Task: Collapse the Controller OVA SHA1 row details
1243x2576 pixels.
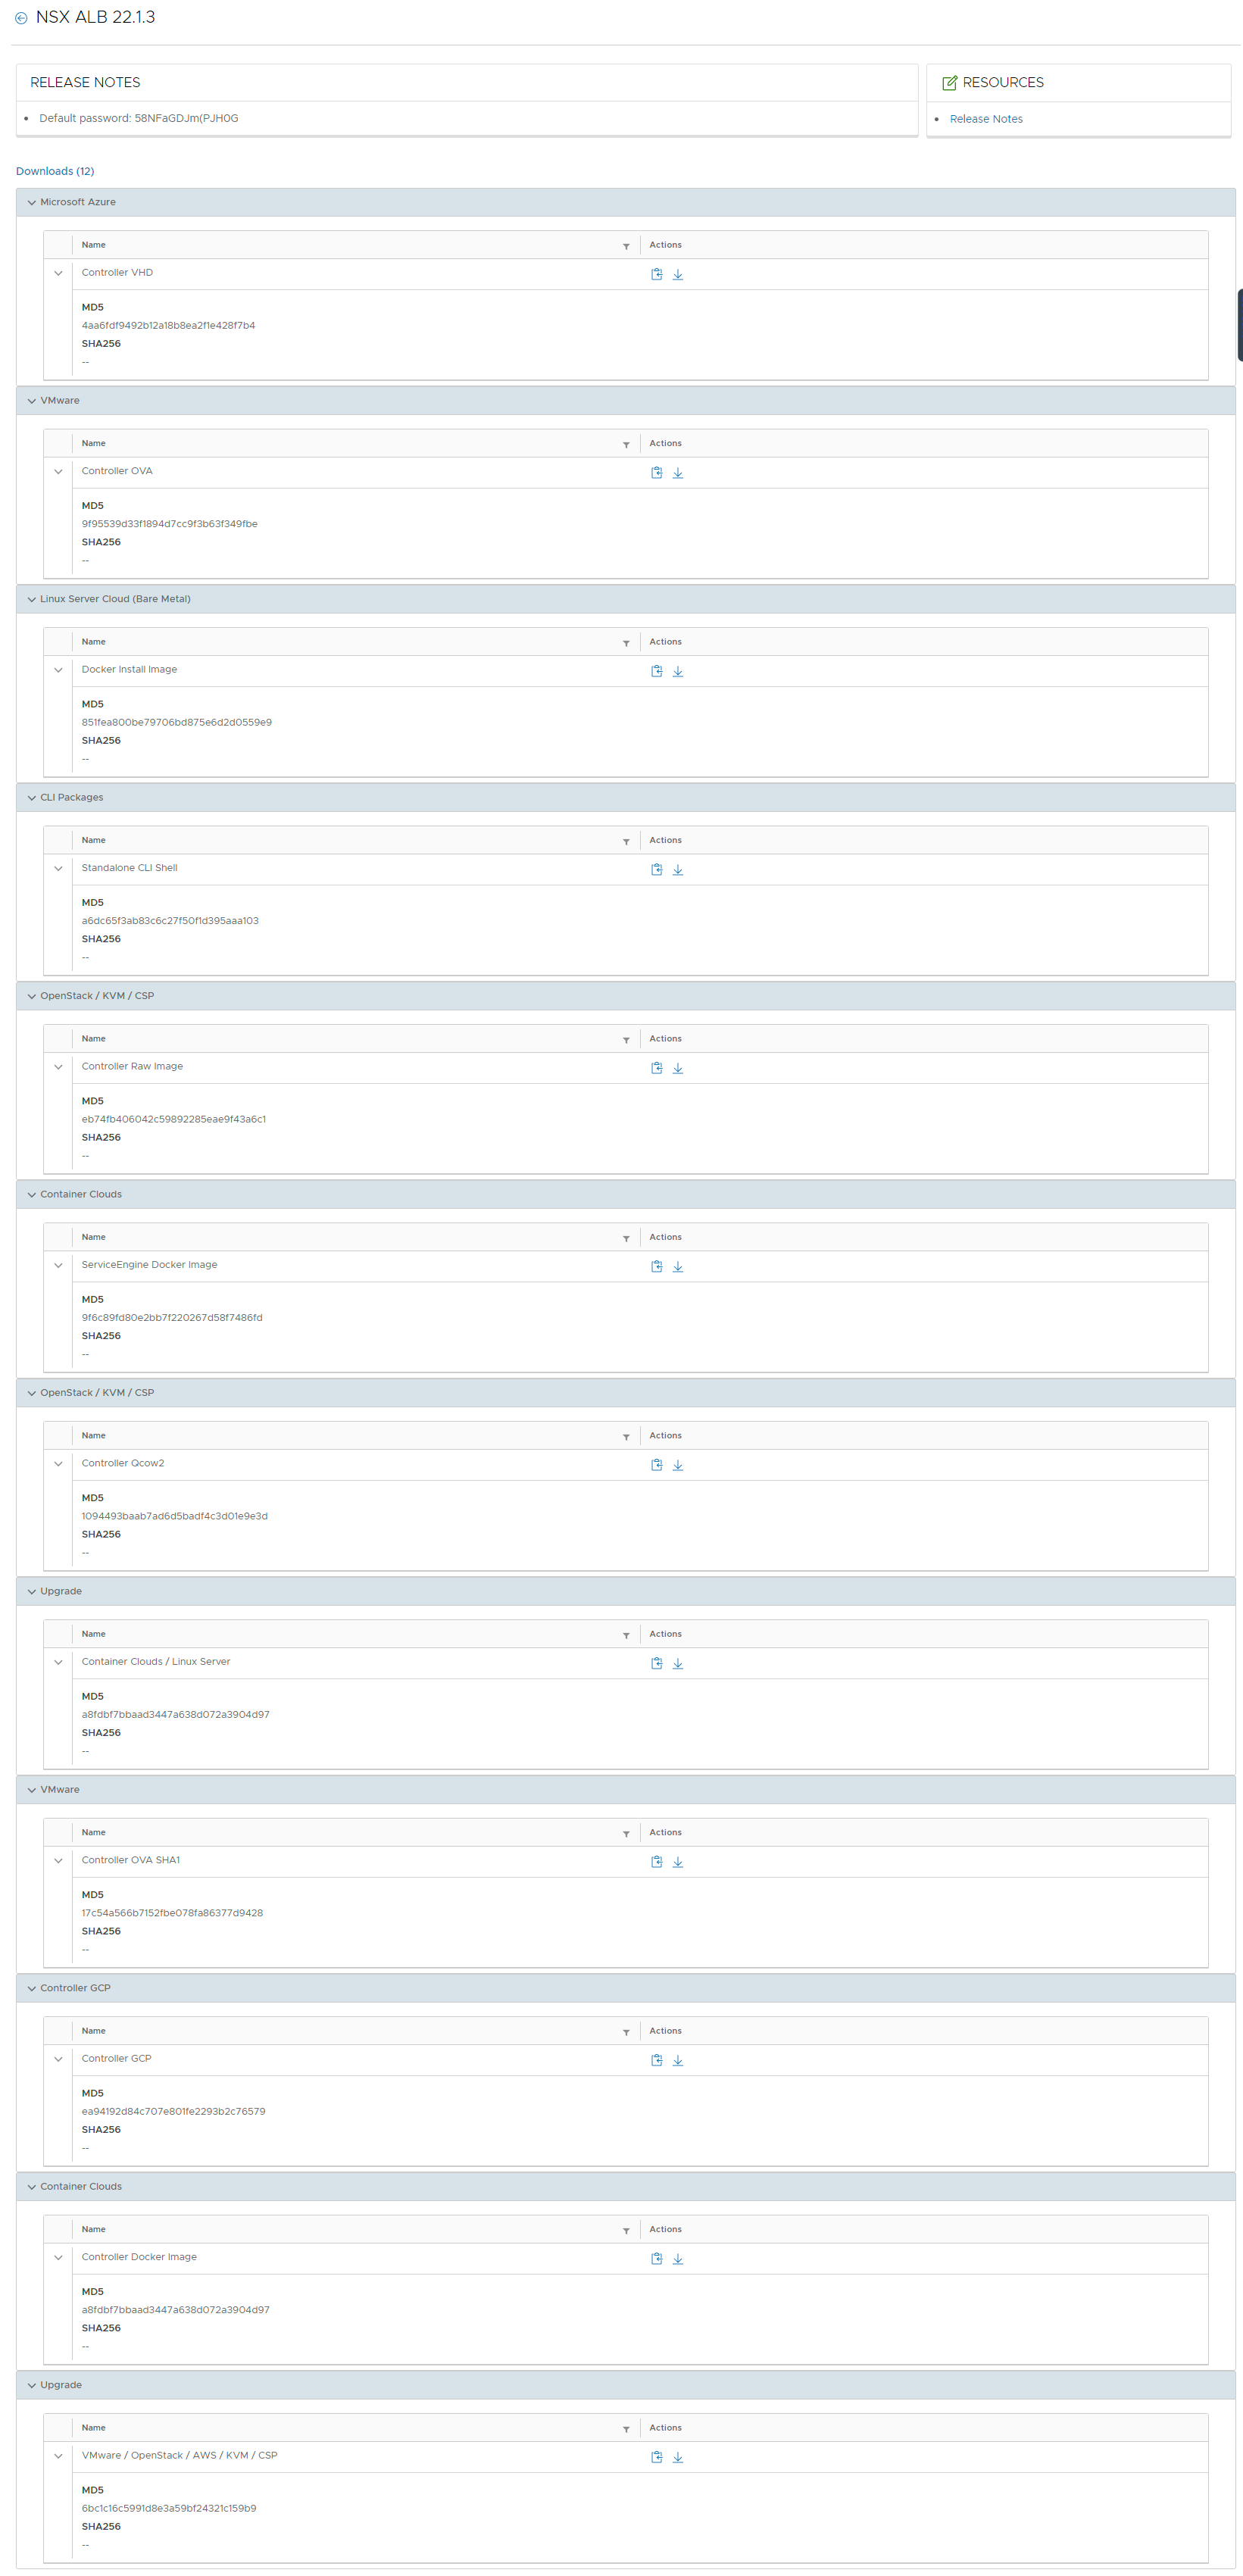Action: 58,1860
